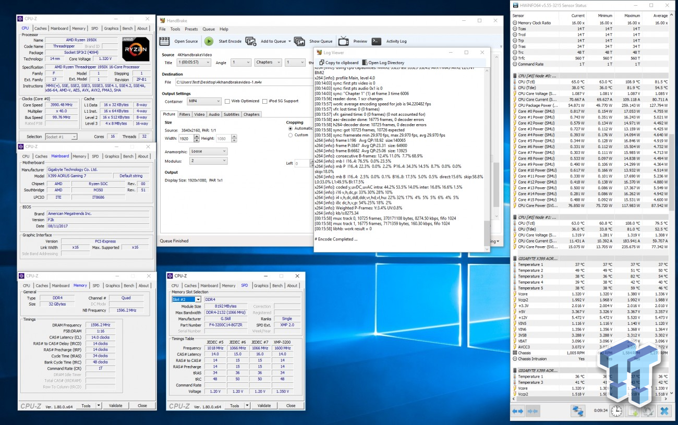Click the Activity Log terminal icon
The width and height of the screenshot is (678, 425).
[x=376, y=41]
